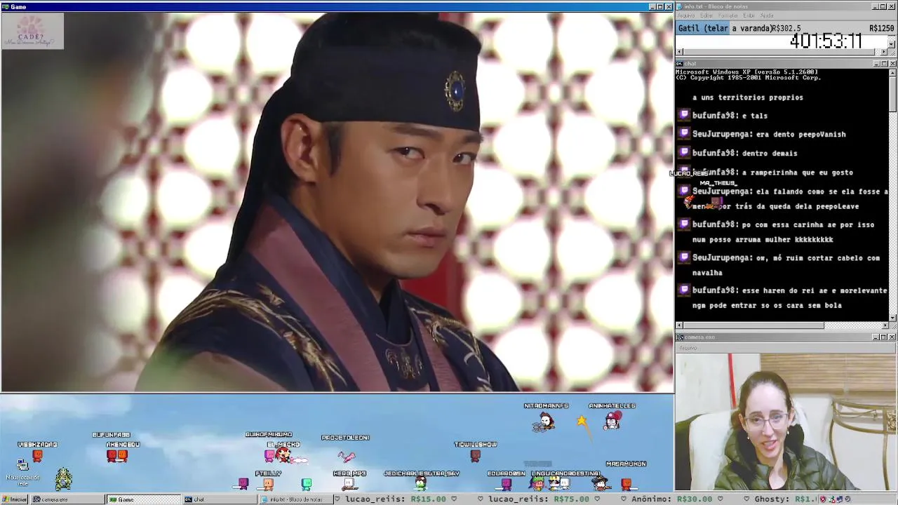This screenshot has height=505, width=898.
Task: Click HERO_MP3 avatar character
Action: tap(349, 483)
